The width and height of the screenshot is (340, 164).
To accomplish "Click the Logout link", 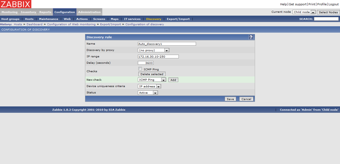I will point(334,4).
